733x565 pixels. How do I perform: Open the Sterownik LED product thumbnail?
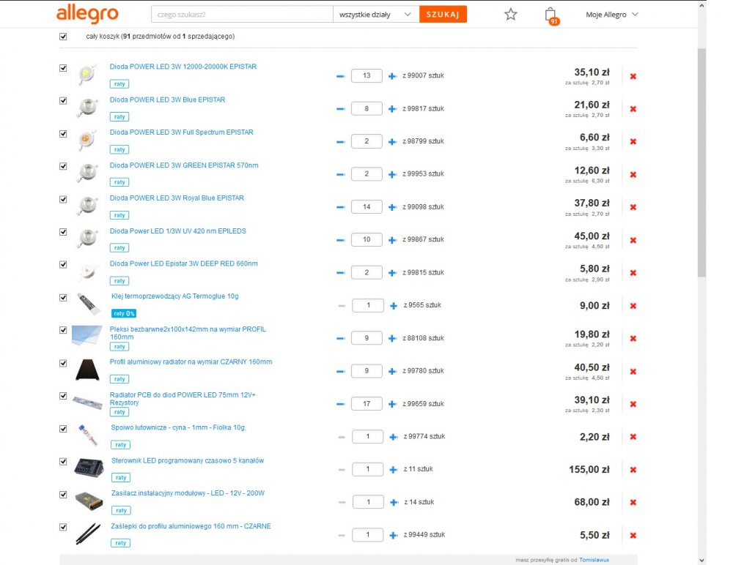click(x=89, y=467)
